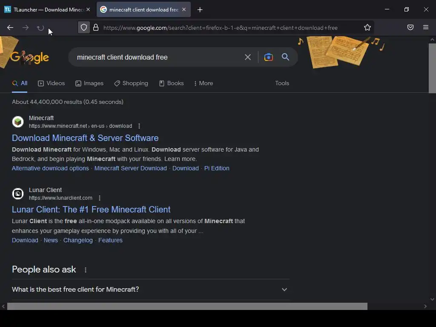This screenshot has width=436, height=327.
Task: Open the Lunar Client Features sitelink
Action: (x=110, y=240)
